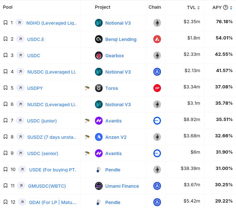Open external link arrow for USDPY pool
The height and width of the screenshot is (208, 236).
[x=20, y=88]
